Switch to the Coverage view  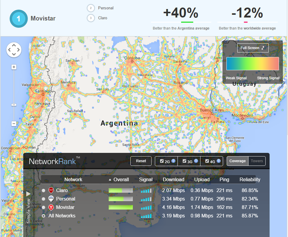click(x=238, y=161)
